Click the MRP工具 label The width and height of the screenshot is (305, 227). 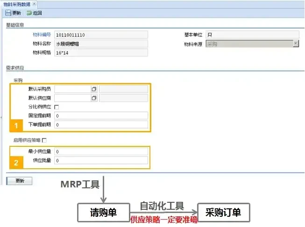[80, 184]
